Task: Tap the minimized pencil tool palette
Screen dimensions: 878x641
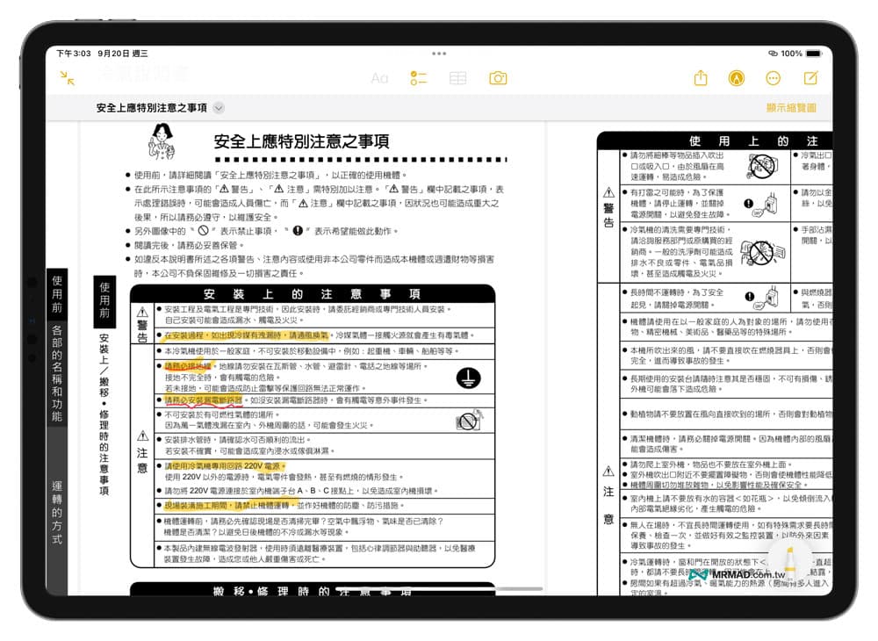Action: (x=789, y=560)
